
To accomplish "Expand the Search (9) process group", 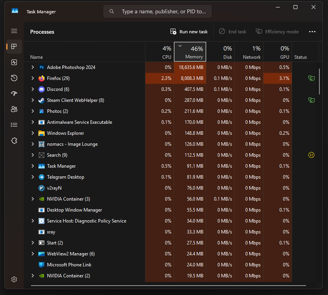I will pos(33,155).
